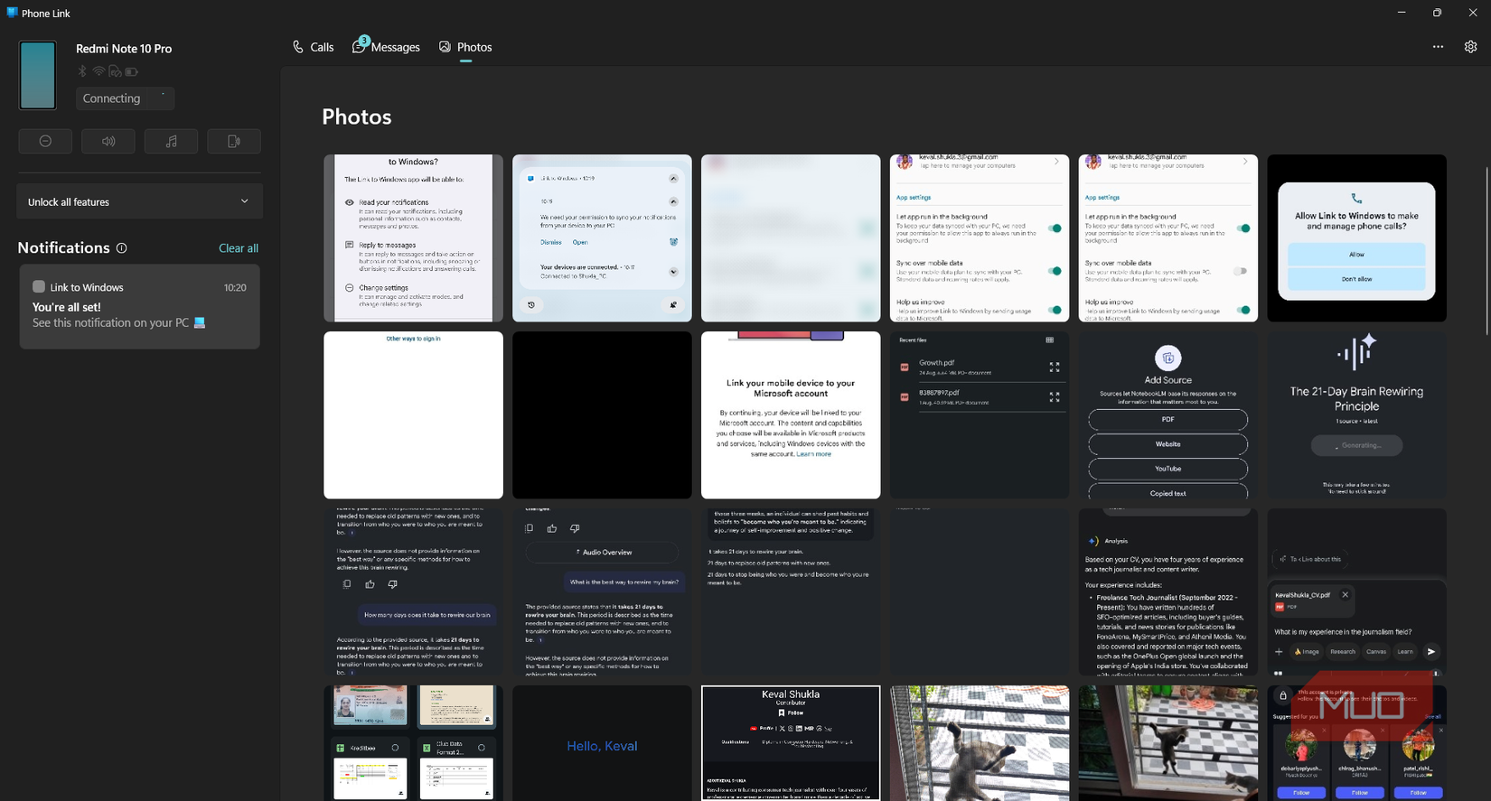The height and width of the screenshot is (801, 1491).
Task: Open the App settings photo with sync switch off
Action: (x=1167, y=238)
